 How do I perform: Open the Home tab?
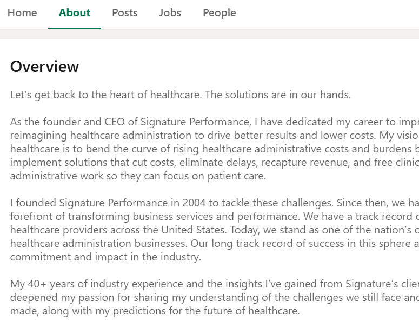[22, 13]
